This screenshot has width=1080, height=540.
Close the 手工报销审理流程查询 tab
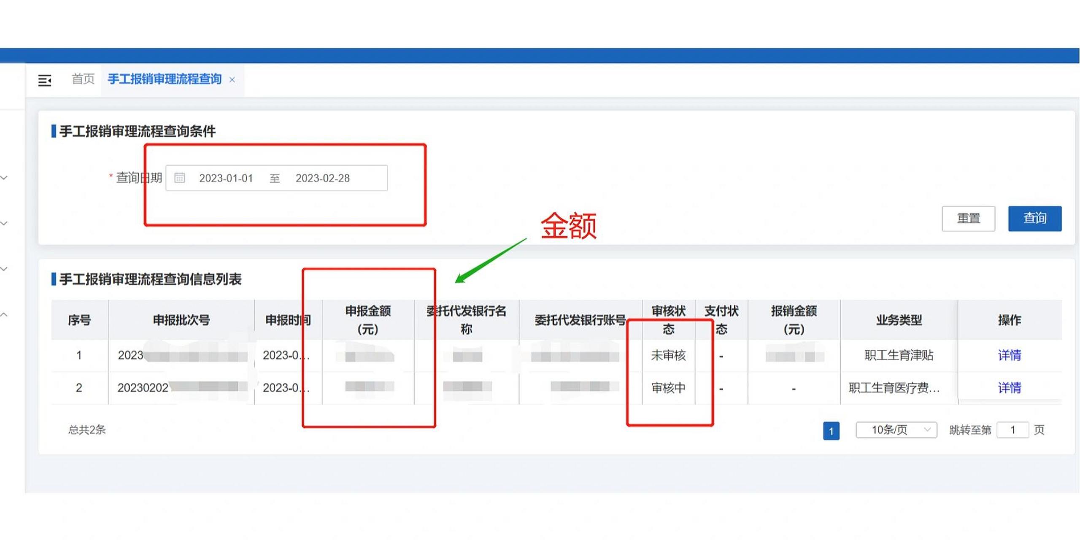(232, 80)
